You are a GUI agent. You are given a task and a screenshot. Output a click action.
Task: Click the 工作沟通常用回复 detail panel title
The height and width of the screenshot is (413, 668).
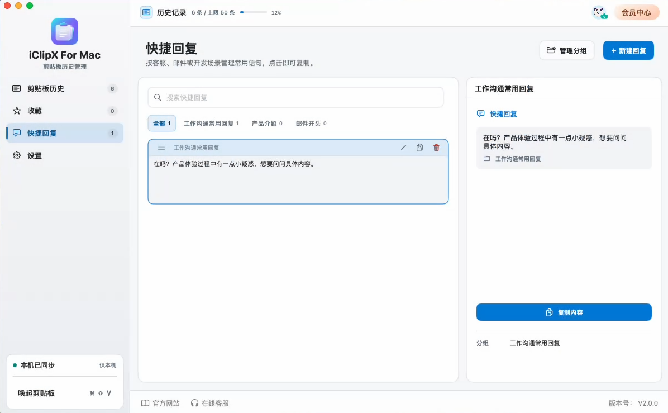(504, 89)
